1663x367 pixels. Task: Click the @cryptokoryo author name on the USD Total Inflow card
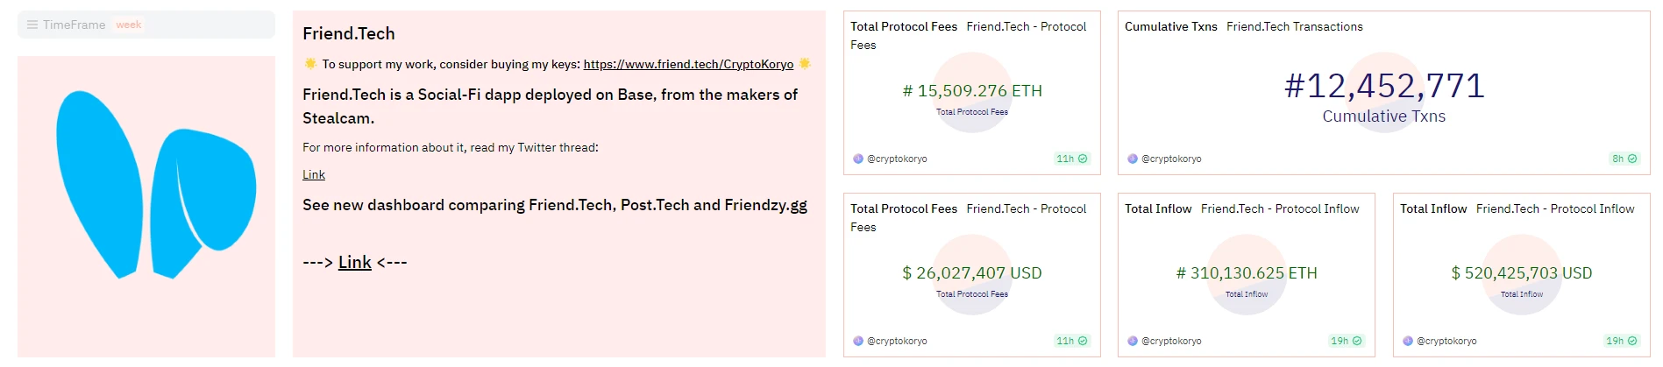point(1446,341)
